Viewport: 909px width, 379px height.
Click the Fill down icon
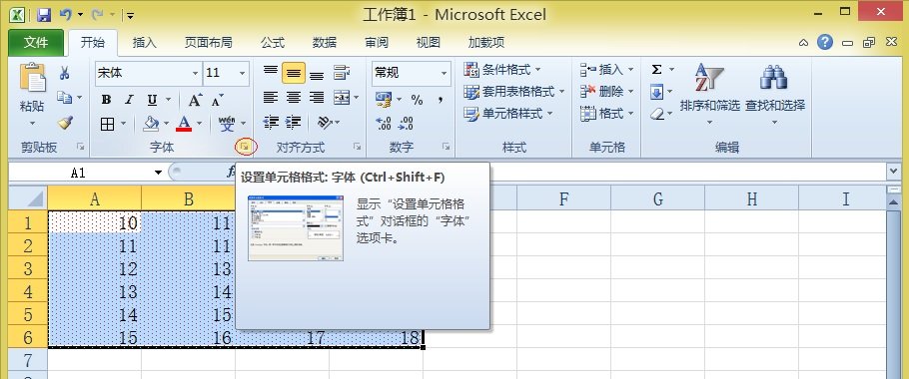coord(657,92)
